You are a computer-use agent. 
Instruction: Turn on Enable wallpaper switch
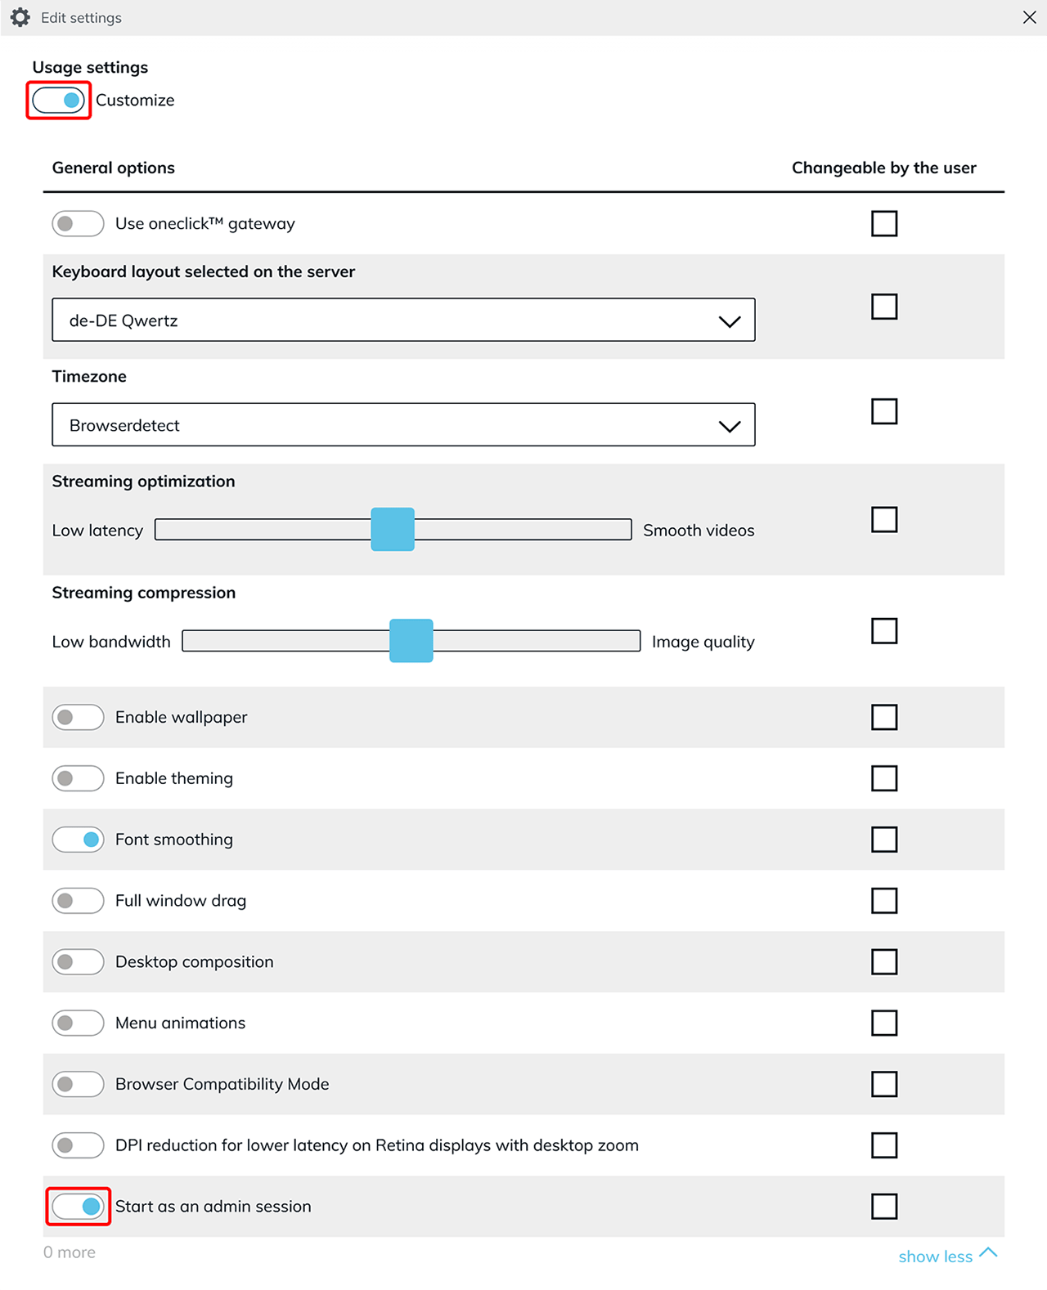tap(78, 717)
